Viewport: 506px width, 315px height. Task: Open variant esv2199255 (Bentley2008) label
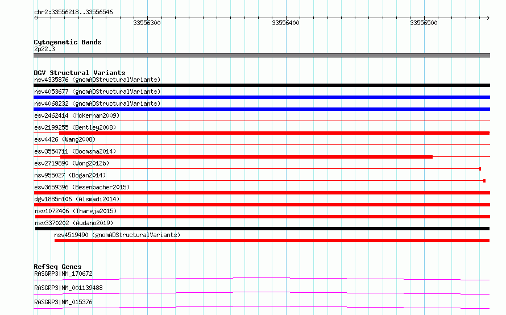[x=75, y=127]
